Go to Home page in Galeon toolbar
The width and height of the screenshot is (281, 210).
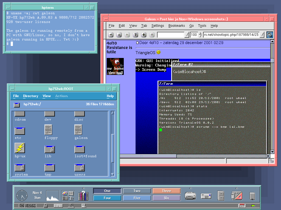pos(144,35)
